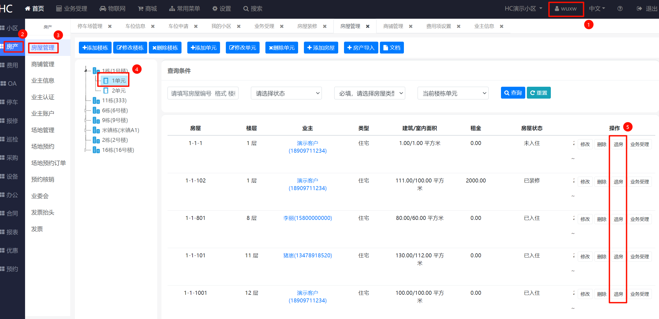This screenshot has height=319, width=659.
Task: Select 巡检 in the left sidebar
Action: point(12,139)
